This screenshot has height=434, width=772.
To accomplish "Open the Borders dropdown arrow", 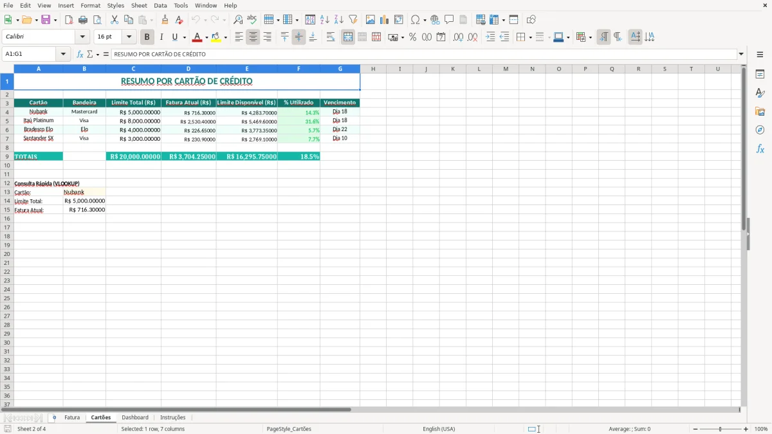I will [530, 37].
